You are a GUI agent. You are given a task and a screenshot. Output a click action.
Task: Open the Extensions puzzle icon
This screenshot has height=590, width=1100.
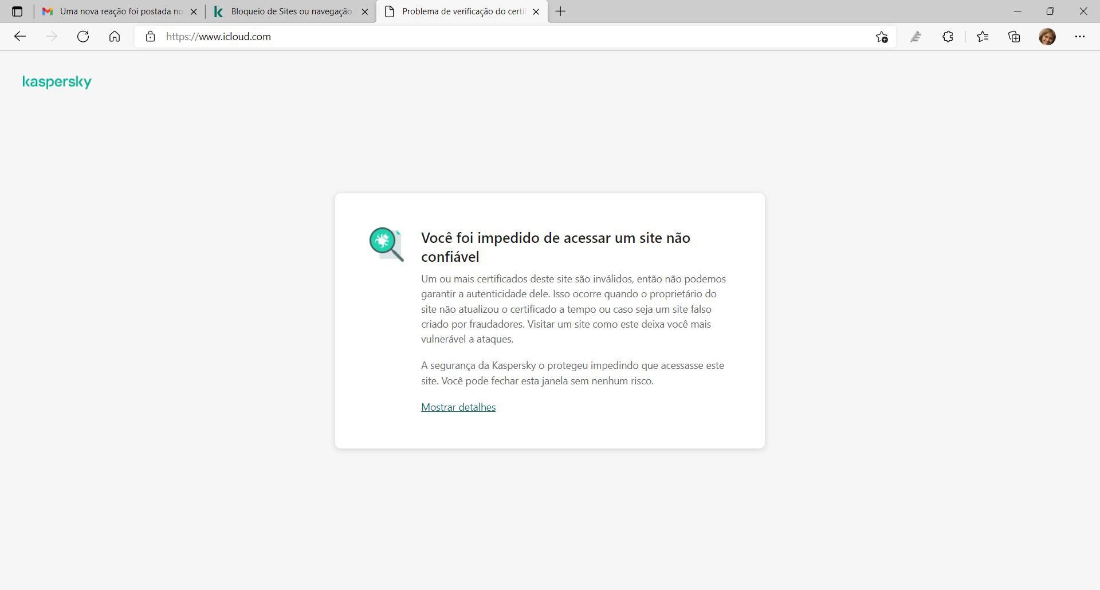[948, 37]
